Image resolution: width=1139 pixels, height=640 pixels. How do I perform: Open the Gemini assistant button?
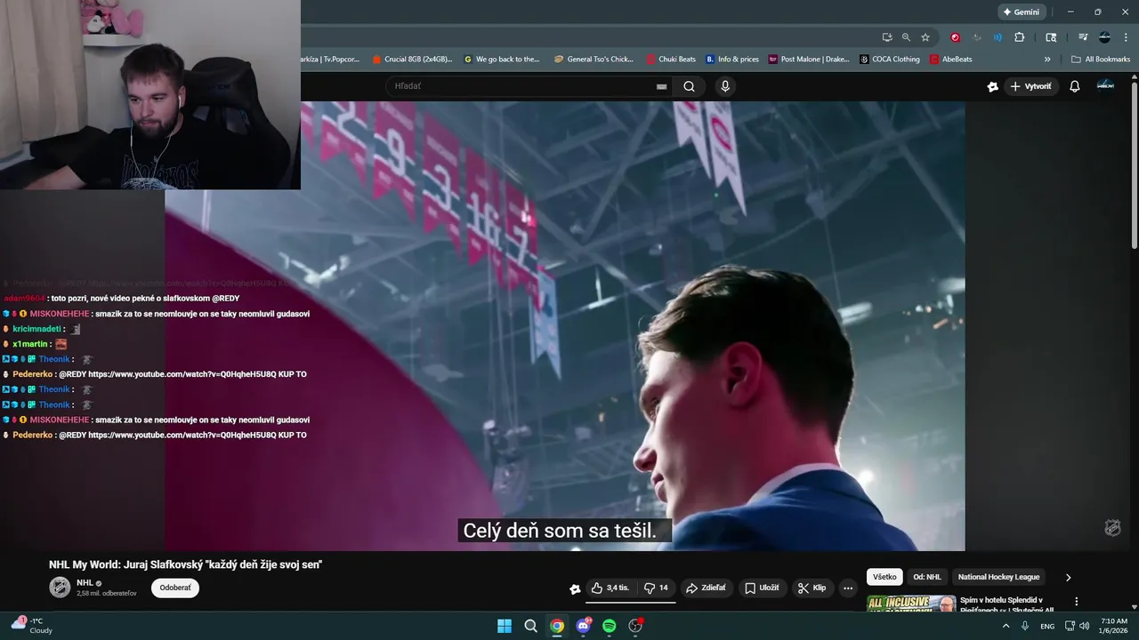1022,12
